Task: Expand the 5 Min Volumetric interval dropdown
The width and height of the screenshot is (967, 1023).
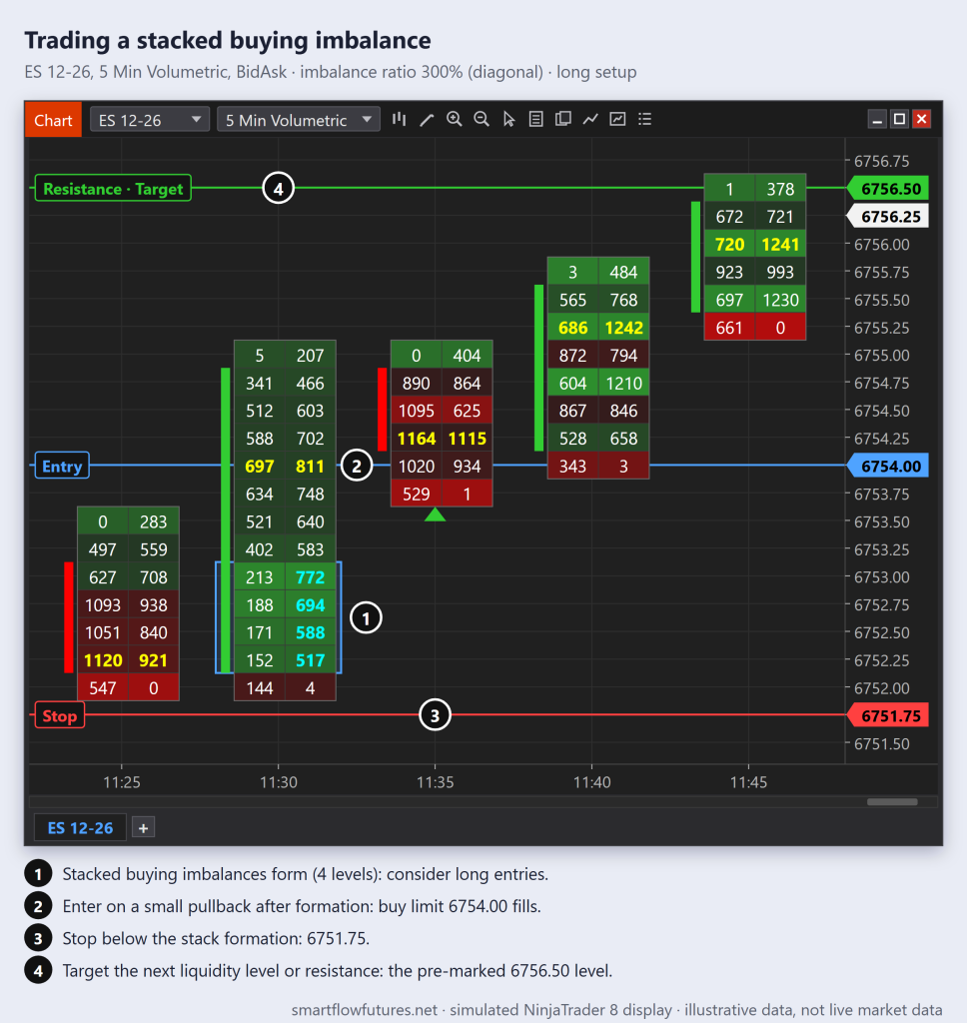Action: click(298, 120)
